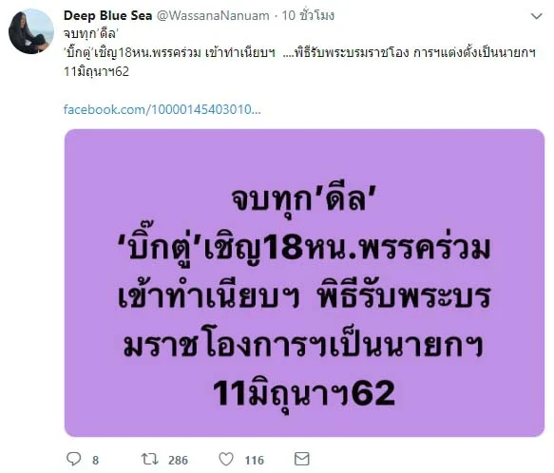The width and height of the screenshot is (554, 473).
Task: Open the @WassanaNanuam handle
Action: click(x=213, y=15)
